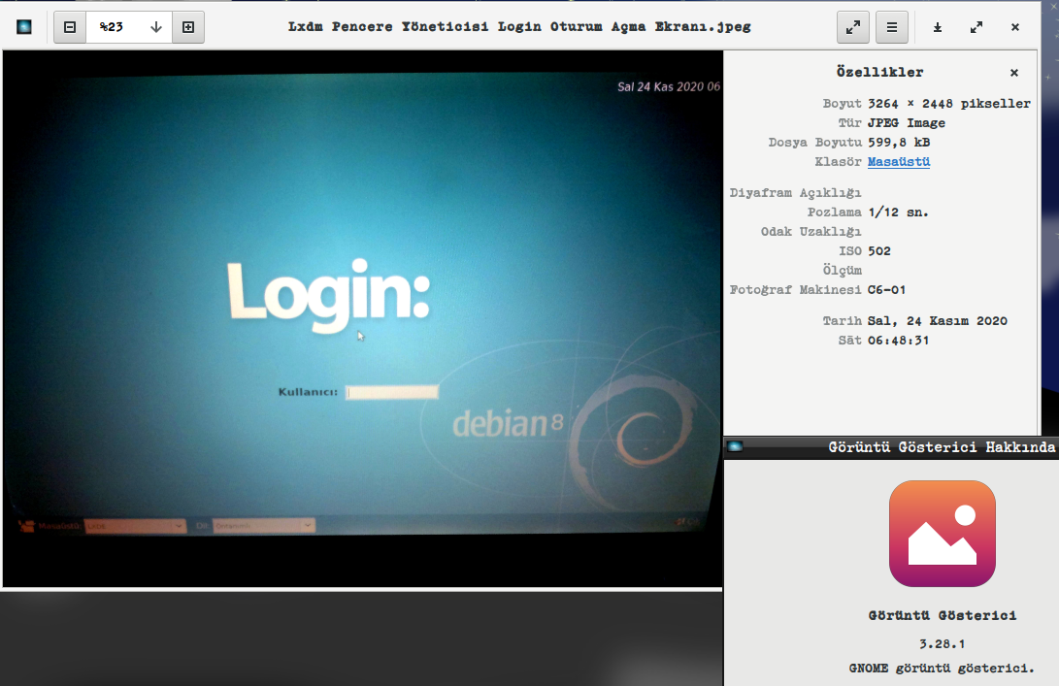Viewport: 1059px width, 686px height.
Task: Click the zoom out minus button
Action: [x=70, y=27]
